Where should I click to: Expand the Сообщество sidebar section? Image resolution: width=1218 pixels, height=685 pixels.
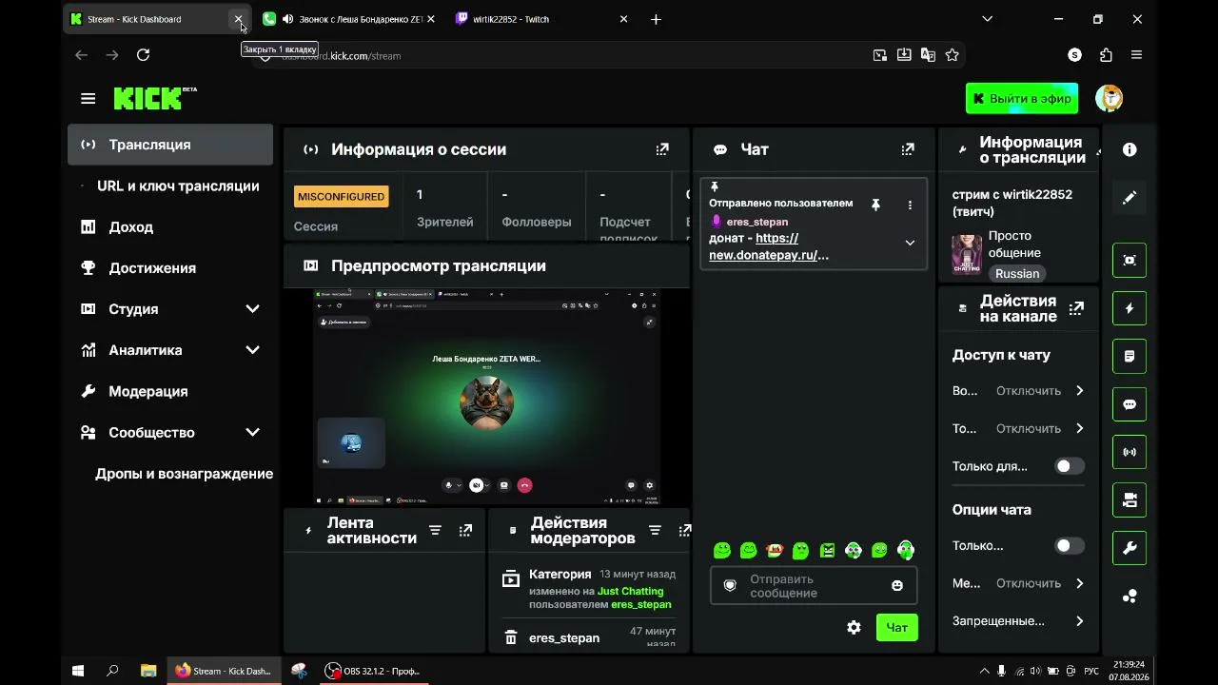[252, 432]
